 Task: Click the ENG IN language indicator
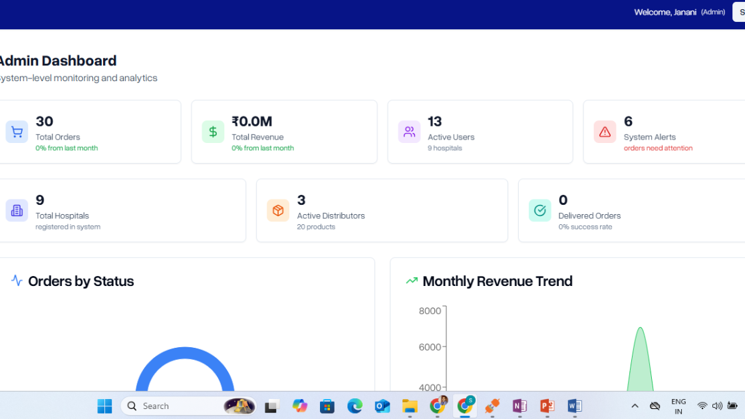[678, 406]
